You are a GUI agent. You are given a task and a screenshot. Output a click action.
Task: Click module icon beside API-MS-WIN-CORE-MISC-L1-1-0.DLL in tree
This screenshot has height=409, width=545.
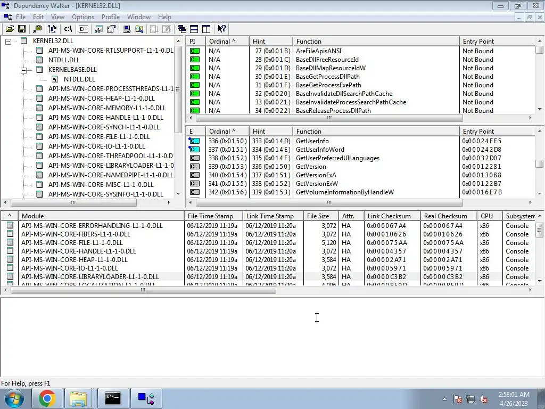click(39, 184)
